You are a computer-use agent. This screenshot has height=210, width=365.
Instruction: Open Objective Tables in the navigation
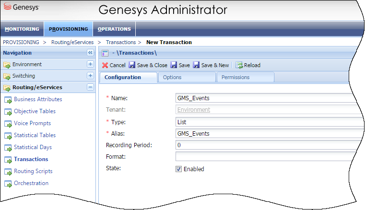(35, 111)
